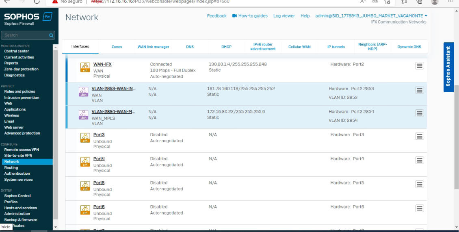Click the search magnifier icon in sidebar
Viewport: 459px width, 232px height.
pos(51,35)
